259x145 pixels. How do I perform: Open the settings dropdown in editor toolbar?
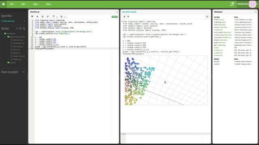pyautogui.click(x=63, y=17)
